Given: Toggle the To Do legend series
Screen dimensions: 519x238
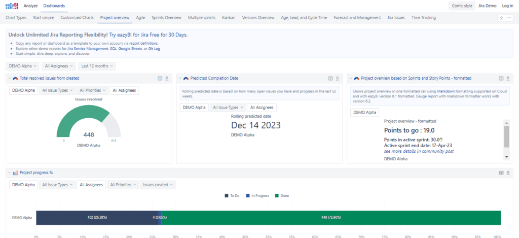Looking at the screenshot, I should click(232, 195).
